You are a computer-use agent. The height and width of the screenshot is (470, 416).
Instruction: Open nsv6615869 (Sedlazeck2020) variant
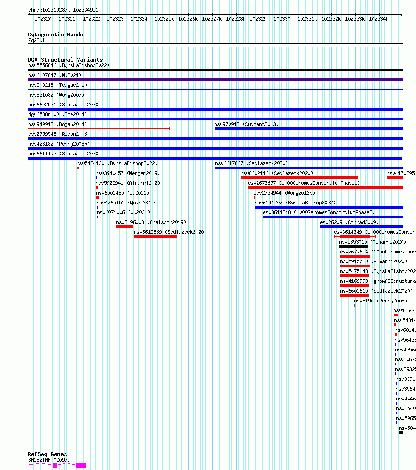click(x=170, y=232)
